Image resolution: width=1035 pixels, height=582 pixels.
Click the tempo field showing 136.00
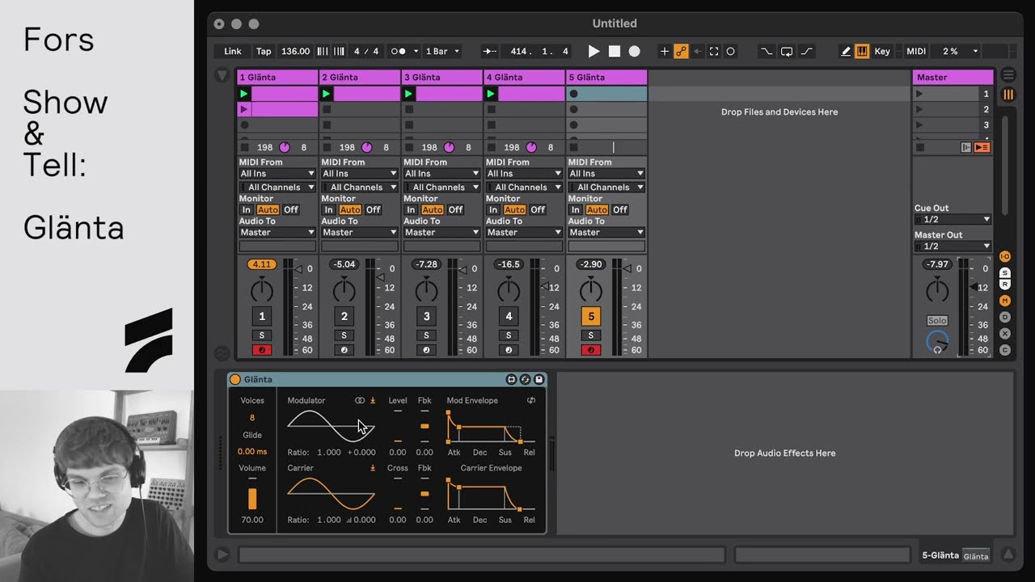pyautogui.click(x=295, y=51)
